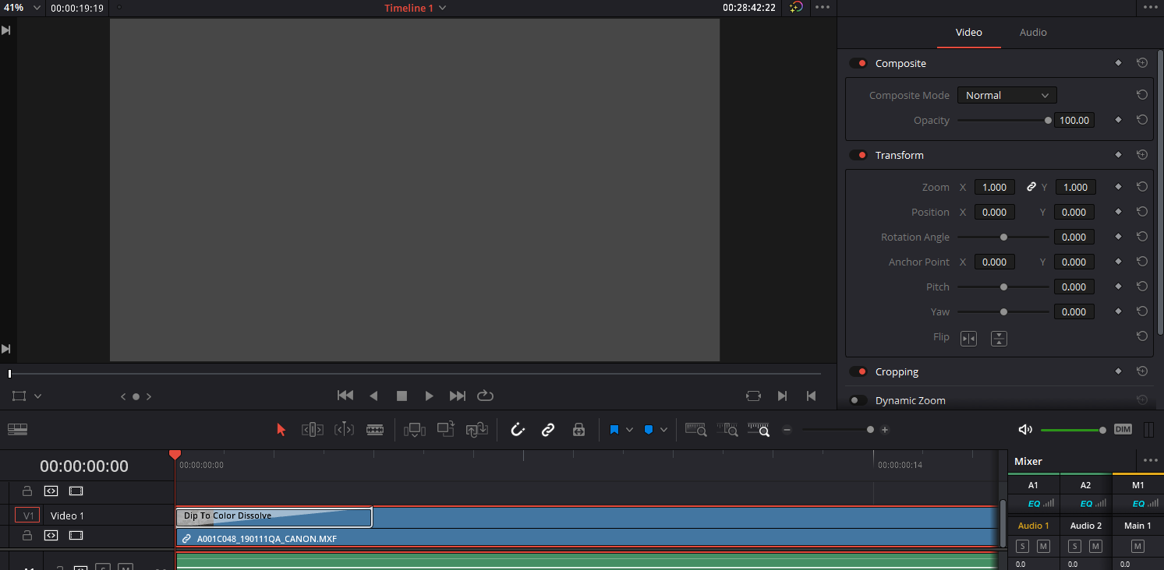Click the Detail Zoom icon
Viewport: 1164px width, 570px height.
click(x=727, y=429)
